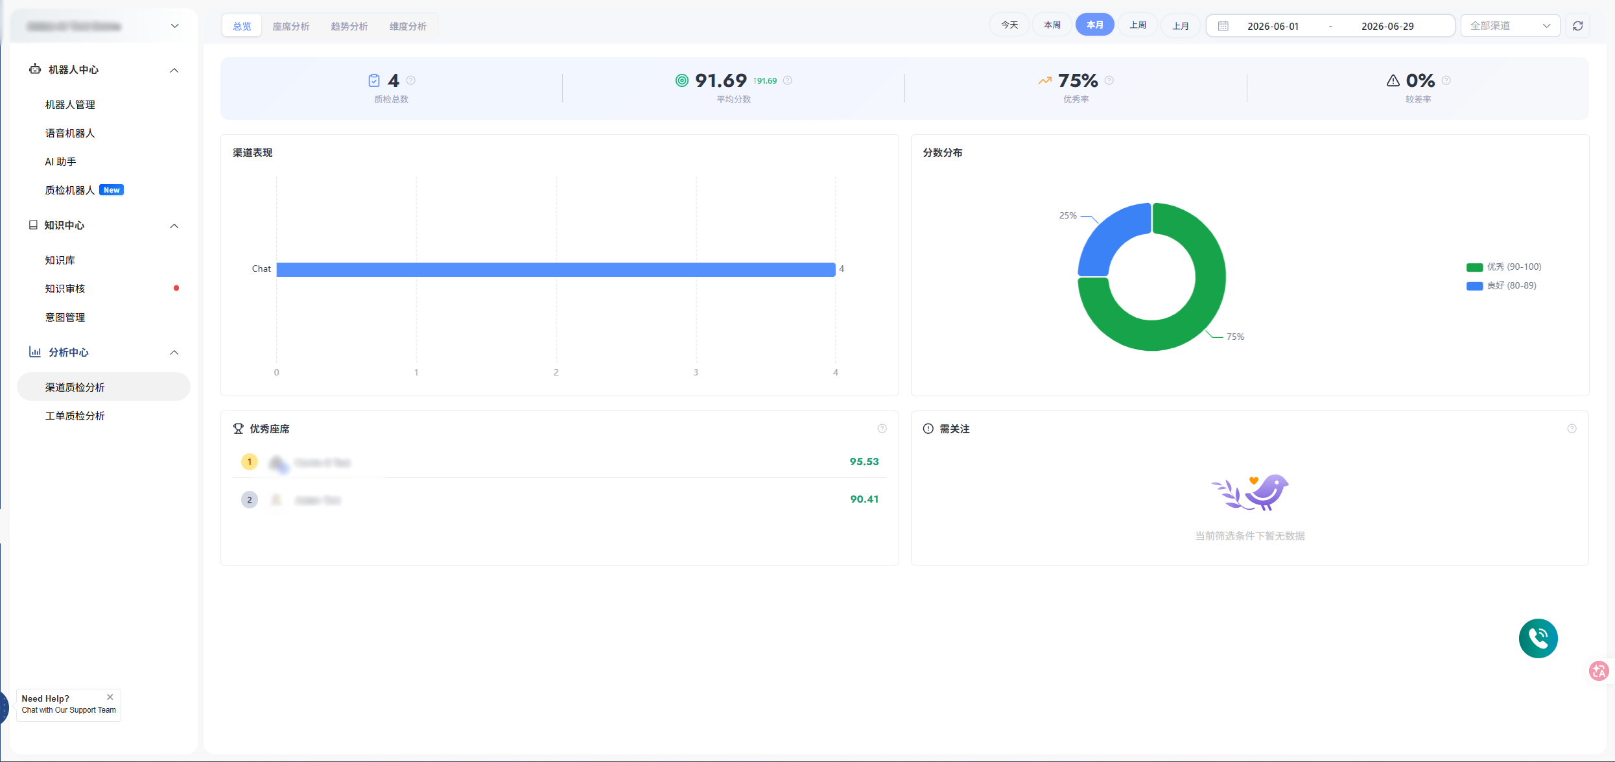The height and width of the screenshot is (762, 1615).
Task: Click the trophy icon in 优秀座席 header
Action: tap(239, 429)
